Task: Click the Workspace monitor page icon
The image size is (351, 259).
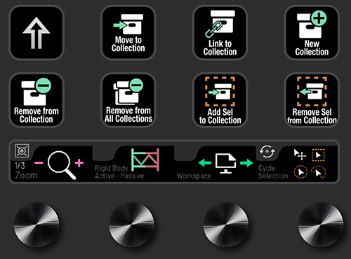Action: (x=225, y=164)
